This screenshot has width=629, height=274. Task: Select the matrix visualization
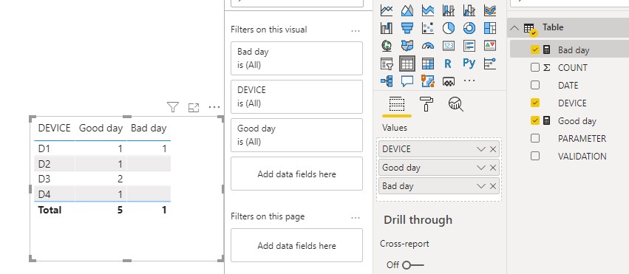coord(428,64)
